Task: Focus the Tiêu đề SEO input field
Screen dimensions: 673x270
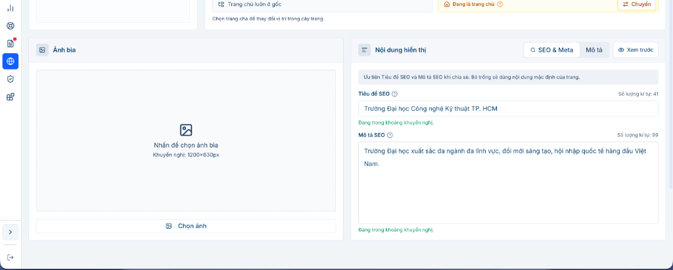Action: pyautogui.click(x=508, y=109)
